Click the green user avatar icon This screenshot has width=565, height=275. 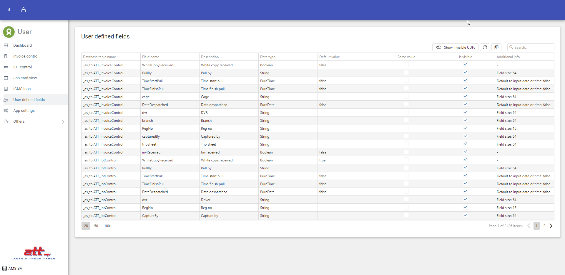point(9,32)
